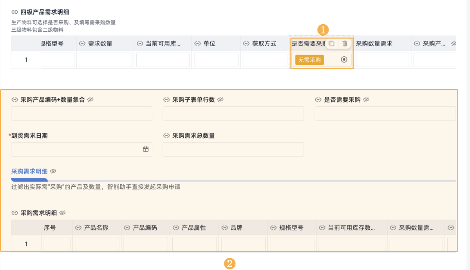Click the link icon beside 四级产品需求明细 title
This screenshot has width=470, height=270.
click(15, 13)
